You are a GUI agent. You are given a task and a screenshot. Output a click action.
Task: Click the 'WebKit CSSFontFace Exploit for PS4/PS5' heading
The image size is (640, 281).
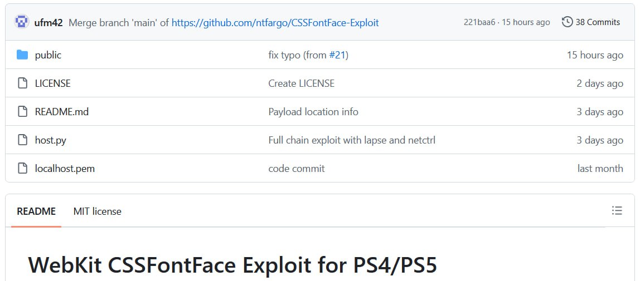(232, 265)
